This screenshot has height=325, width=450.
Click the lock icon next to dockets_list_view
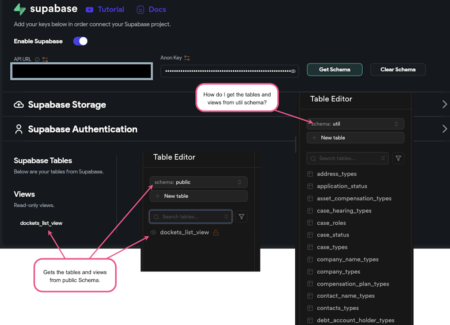[215, 232]
